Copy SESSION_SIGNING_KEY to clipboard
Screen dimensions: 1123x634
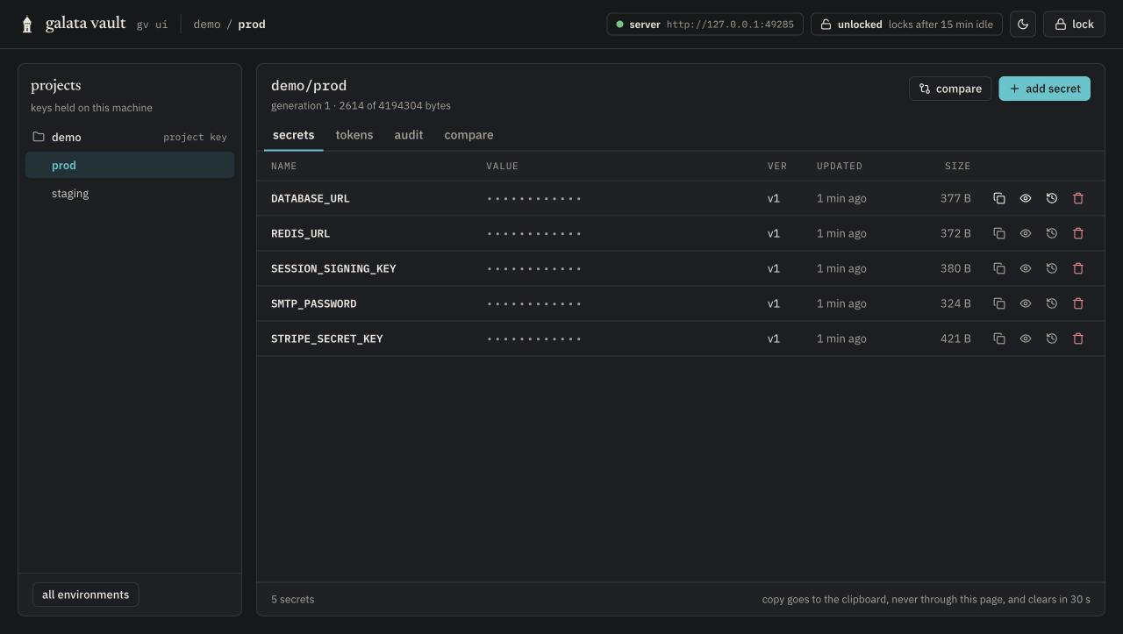point(998,268)
